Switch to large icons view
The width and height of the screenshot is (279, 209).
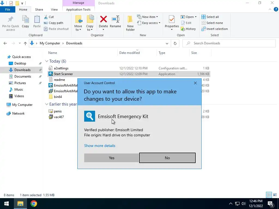(275, 195)
